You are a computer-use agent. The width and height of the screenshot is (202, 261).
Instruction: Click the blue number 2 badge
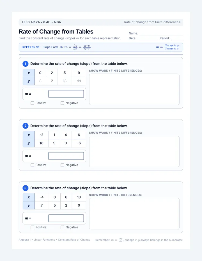pos(25,126)
